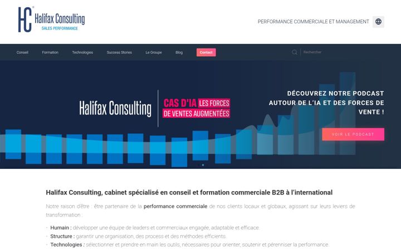The width and height of the screenshot is (401, 250).
Task: Click the search magnifier icon
Action: (x=295, y=52)
